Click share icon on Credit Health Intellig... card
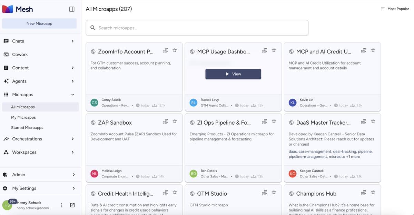The image size is (414, 215). pyautogui.click(x=165, y=193)
